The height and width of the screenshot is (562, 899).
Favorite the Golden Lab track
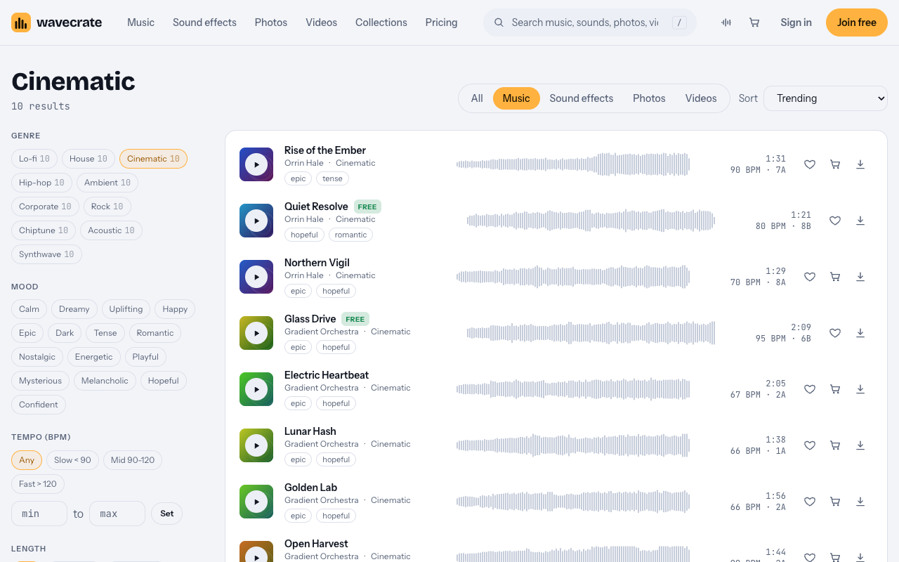810,502
